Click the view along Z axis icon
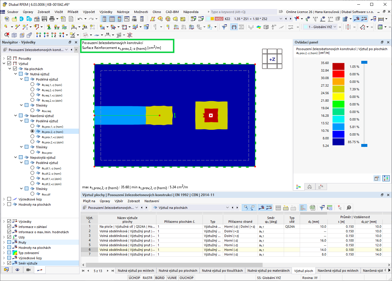Screen dimensions: 392x281 click(x=54, y=35)
